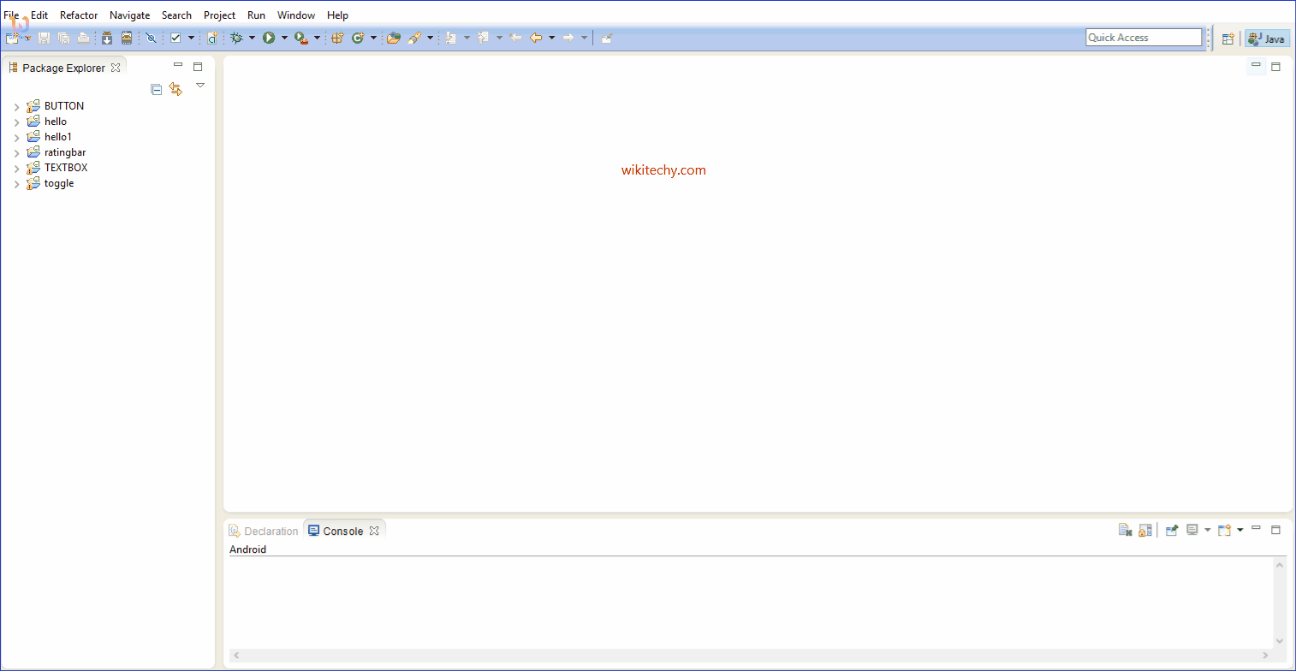Open the Android SDK Manager
This screenshot has height=671, width=1296.
pos(107,38)
